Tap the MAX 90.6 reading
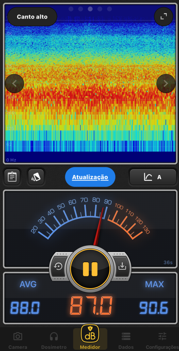179x351 pixels. tap(154, 308)
